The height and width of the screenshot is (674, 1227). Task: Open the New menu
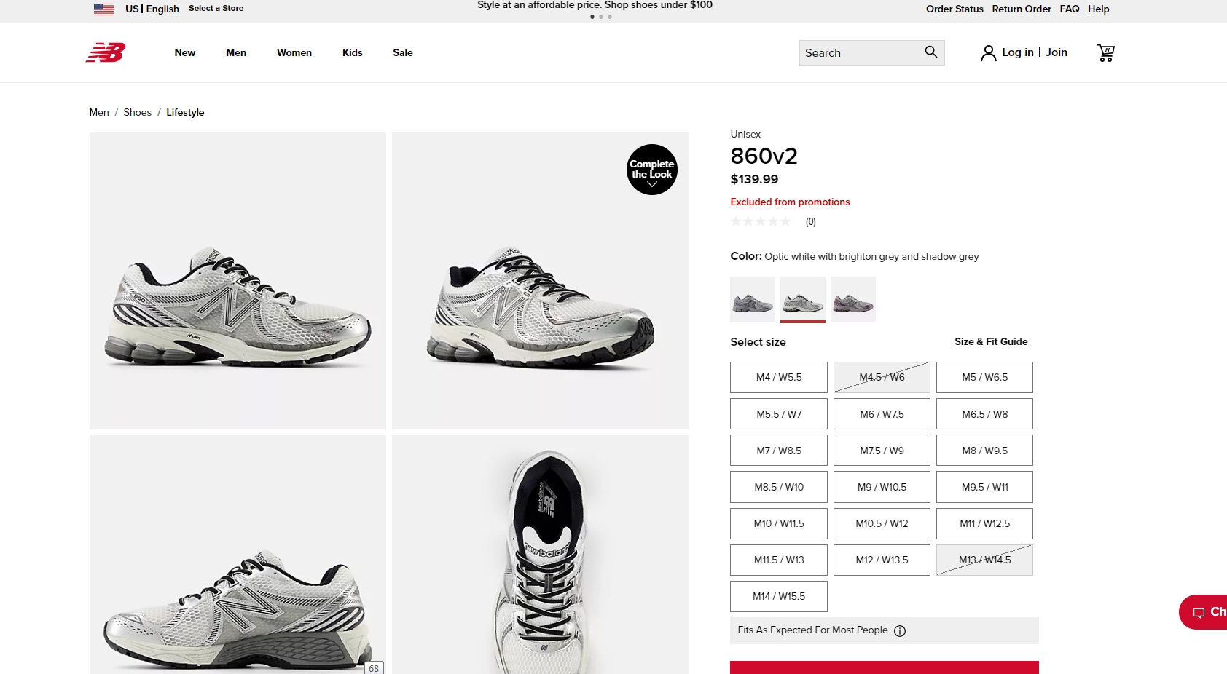[185, 52]
